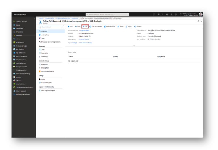The width and height of the screenshot is (218, 150).
Task: Click the Edit pencil button
Action: (x=85, y=26)
